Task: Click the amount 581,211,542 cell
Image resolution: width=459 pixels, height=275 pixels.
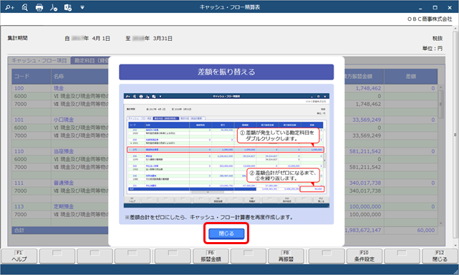Action: (365, 151)
